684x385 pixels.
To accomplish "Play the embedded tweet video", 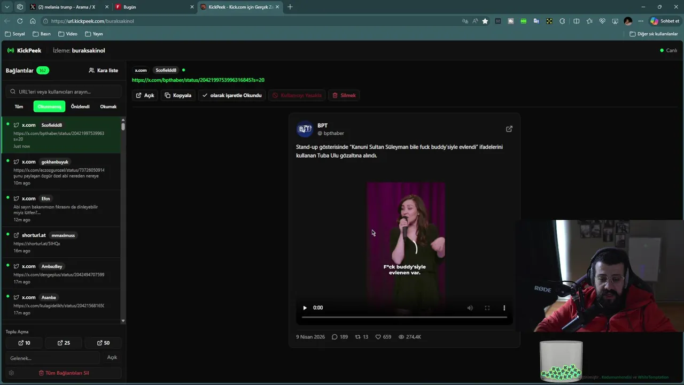I will pos(305,308).
